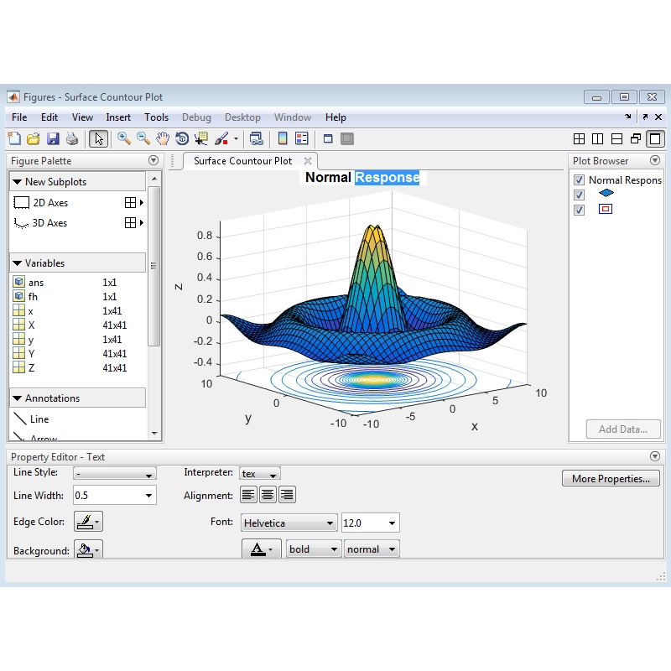Viewport: 671px width, 671px height.
Task: Center-align the text in Property Editor
Action: (268, 496)
